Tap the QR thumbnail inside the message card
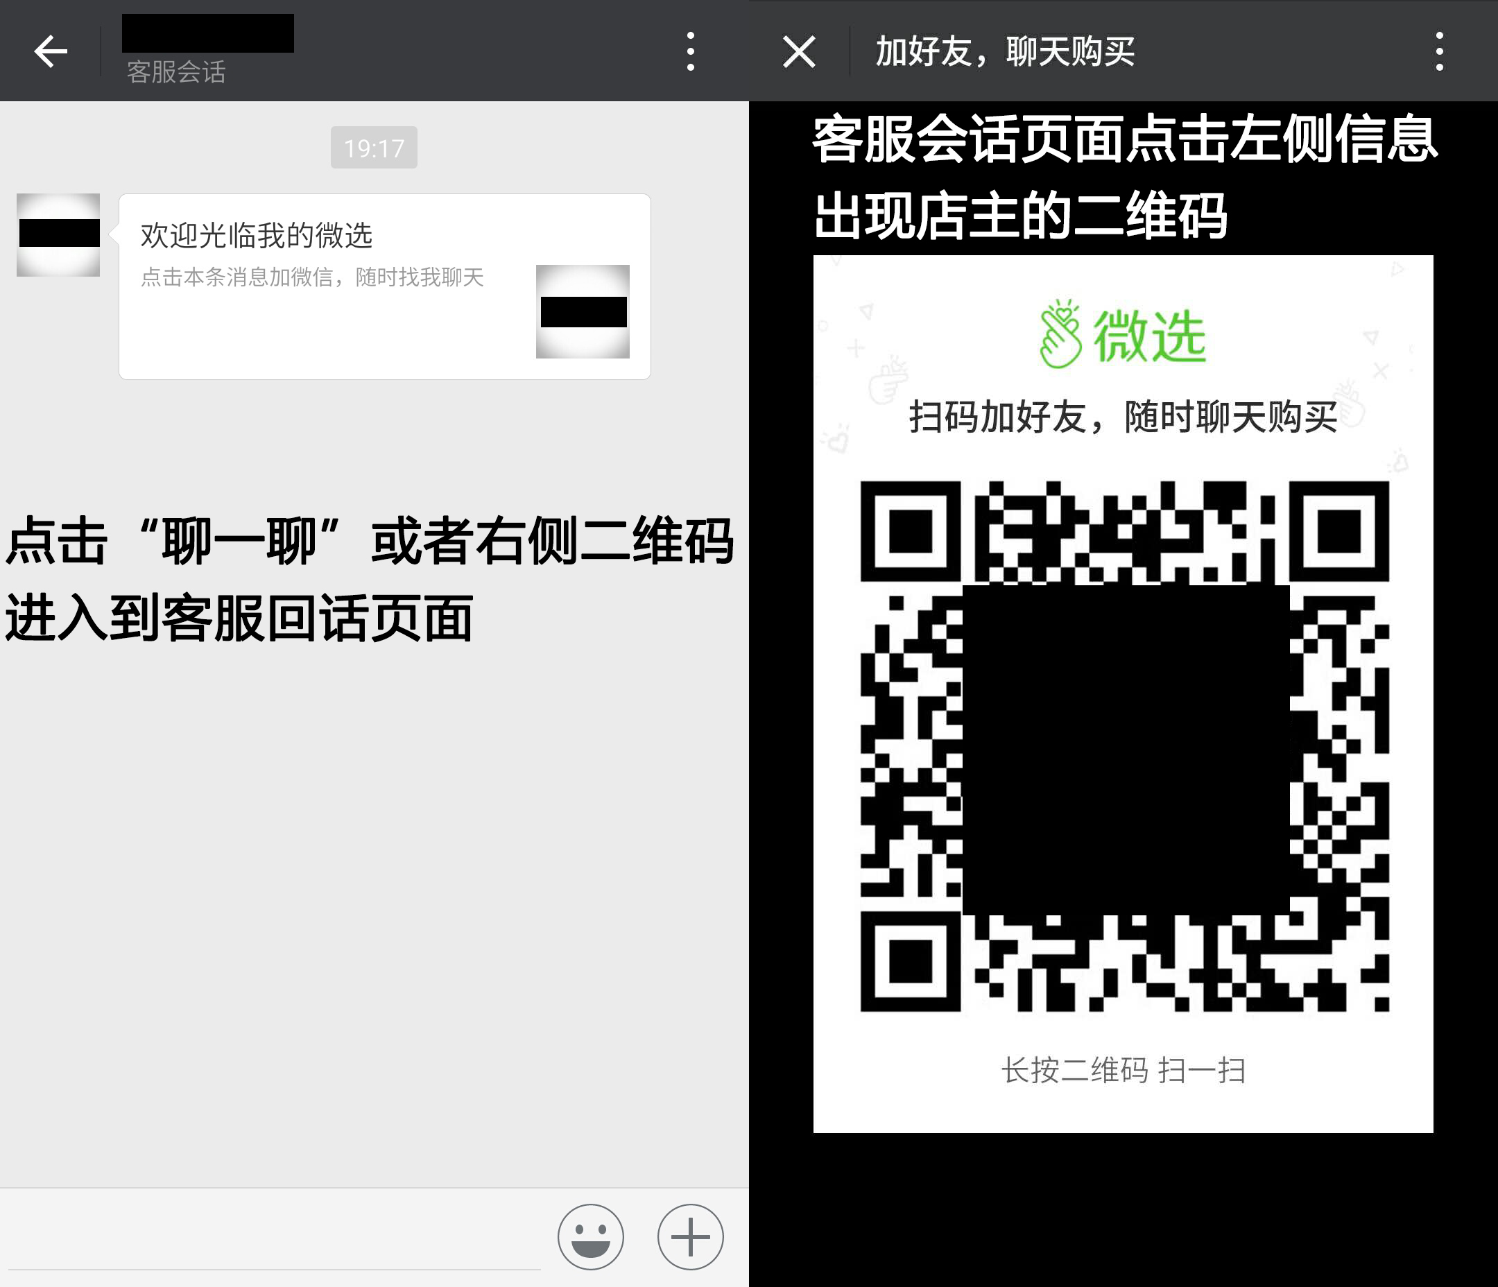The height and width of the screenshot is (1287, 1498). [x=583, y=311]
